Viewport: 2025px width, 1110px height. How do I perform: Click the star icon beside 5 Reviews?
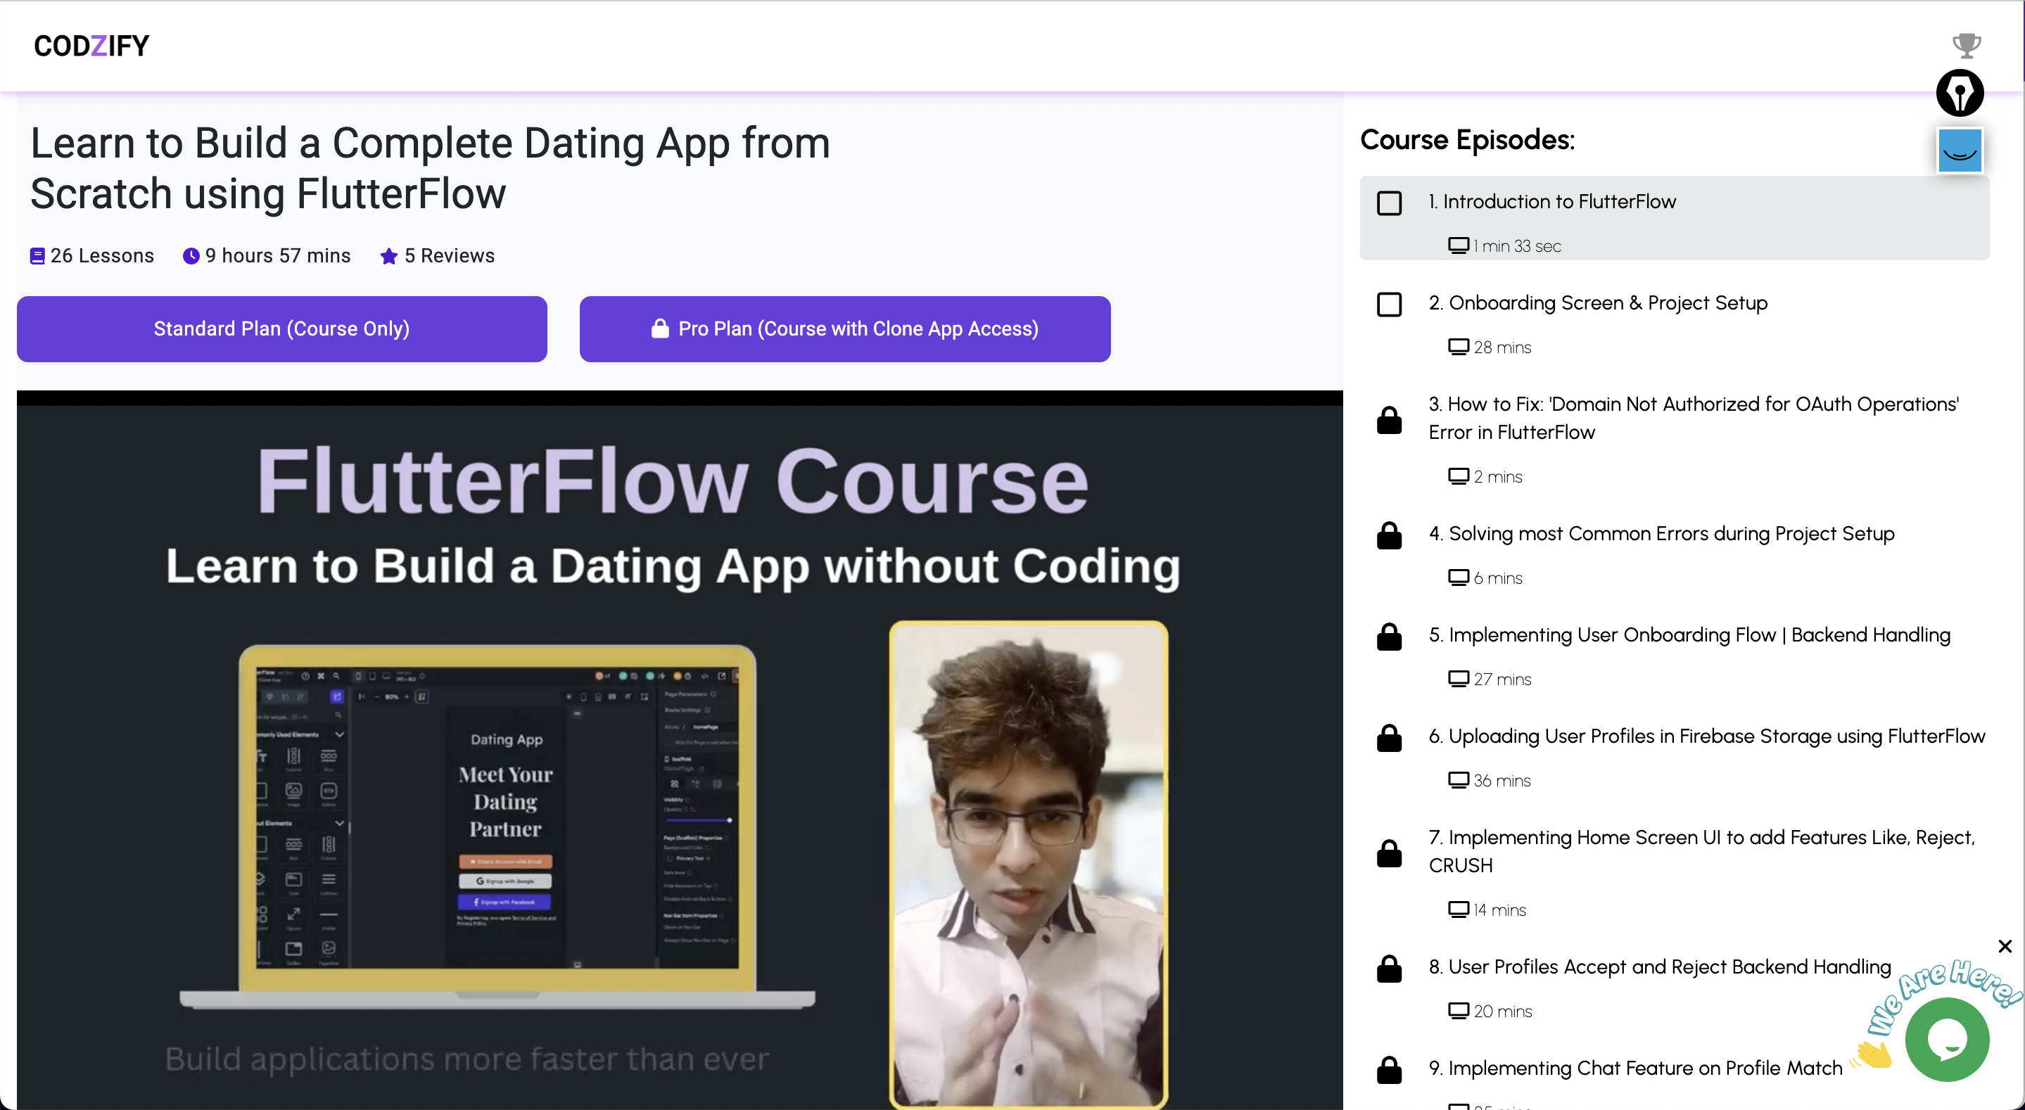point(388,255)
